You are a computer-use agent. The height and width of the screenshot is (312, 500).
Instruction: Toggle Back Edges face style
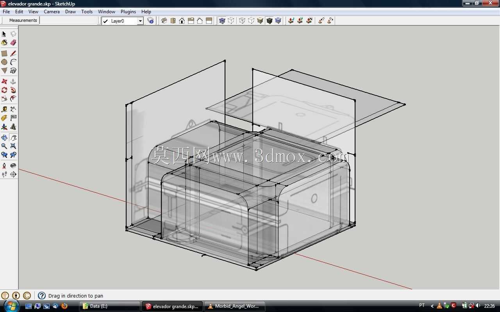(x=231, y=21)
